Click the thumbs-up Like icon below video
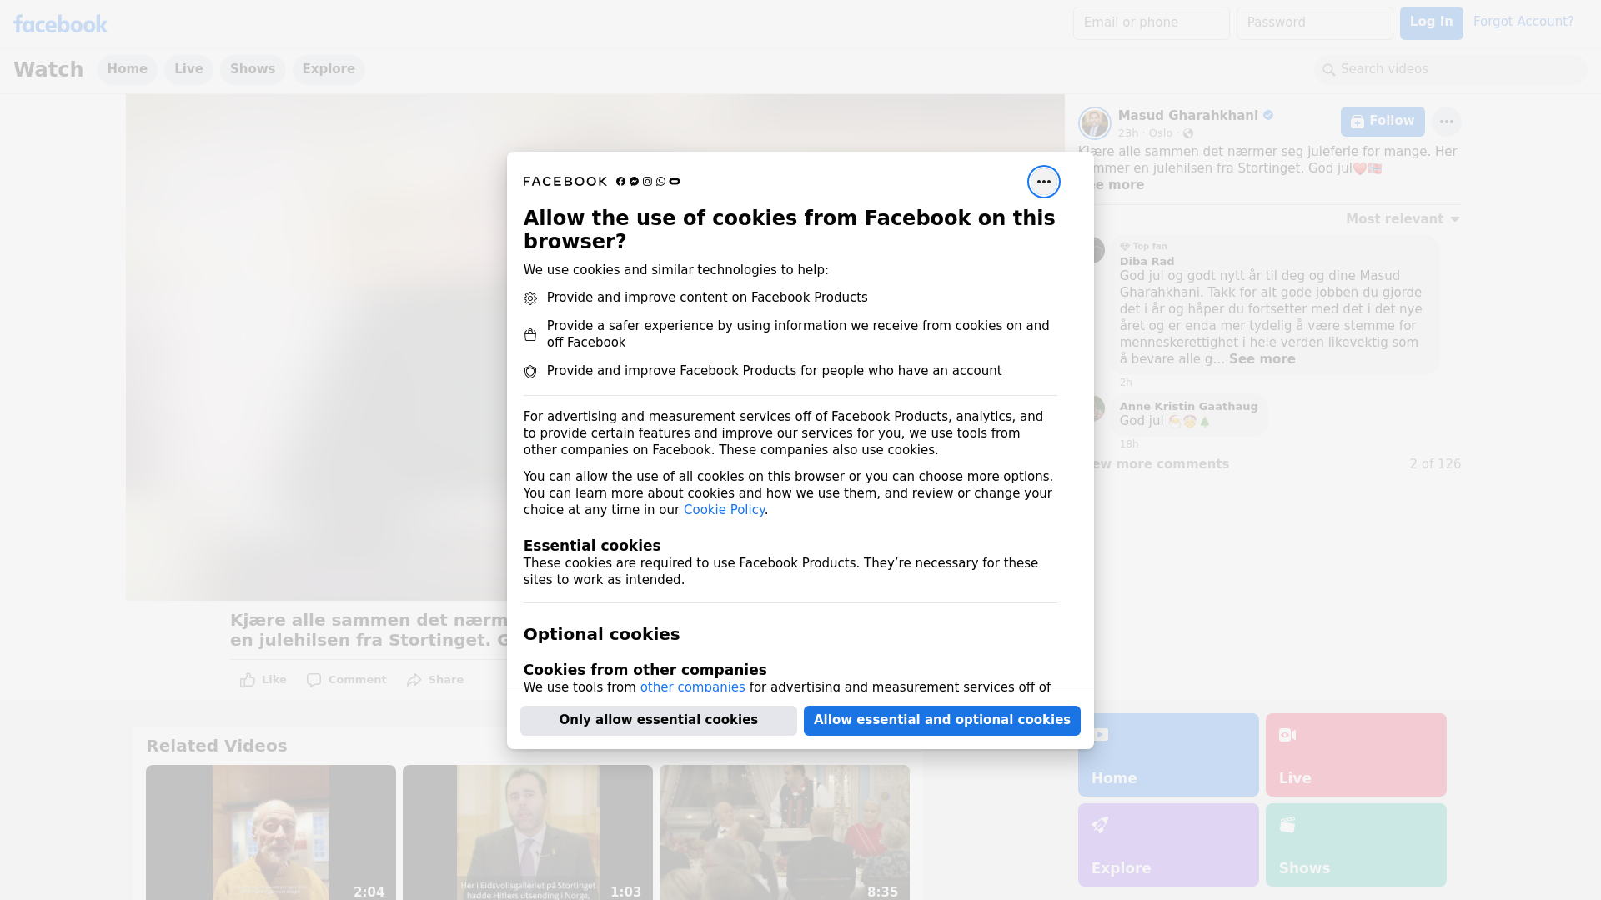Screen dimensions: 1601x900 point(248,680)
